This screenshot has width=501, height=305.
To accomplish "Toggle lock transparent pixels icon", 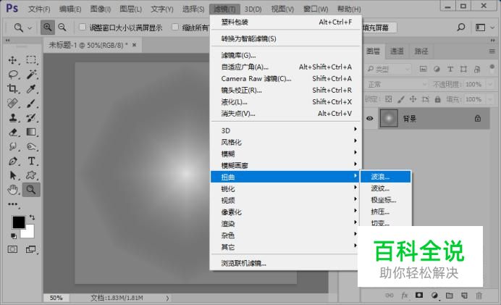I will 389,99.
